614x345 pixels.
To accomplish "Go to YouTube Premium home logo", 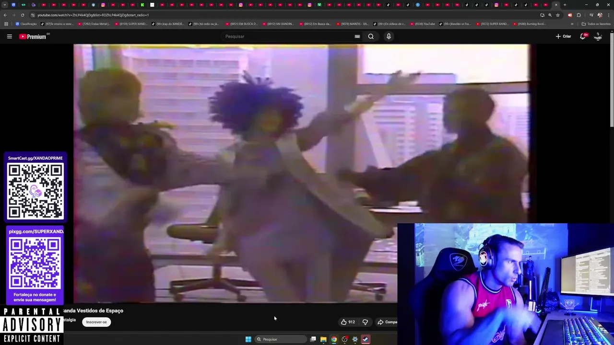I will [x=34, y=36].
